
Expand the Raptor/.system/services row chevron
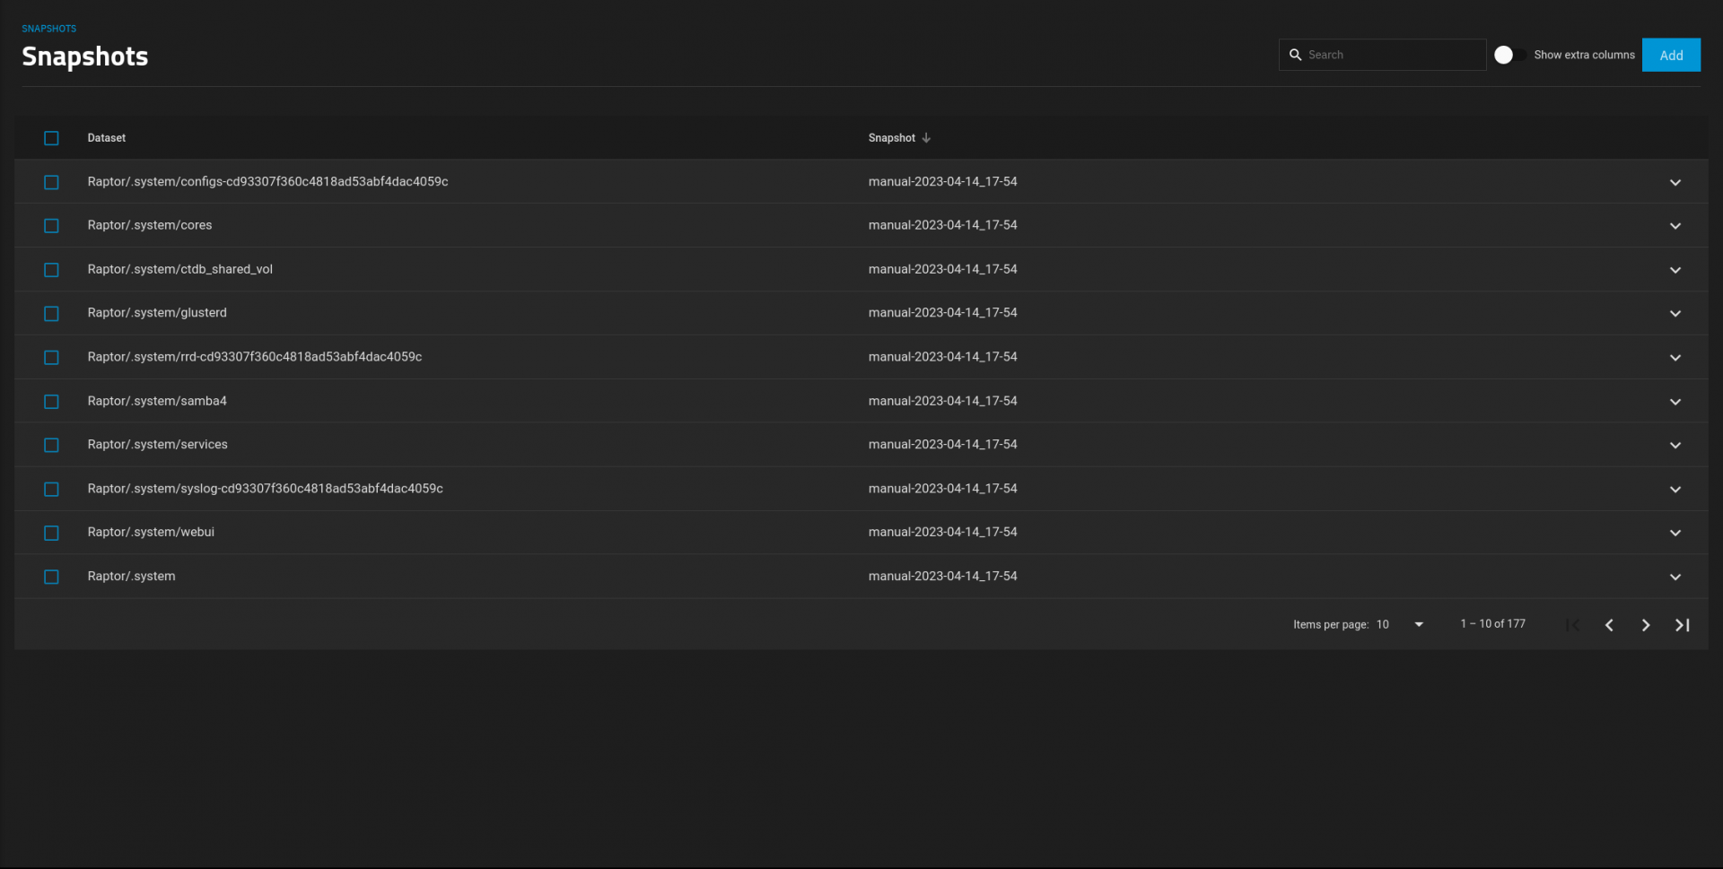pos(1675,446)
